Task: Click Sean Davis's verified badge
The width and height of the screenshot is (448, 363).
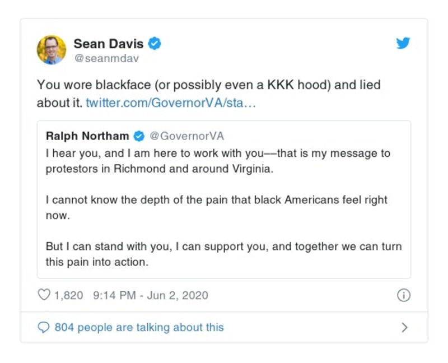Action: pos(156,44)
